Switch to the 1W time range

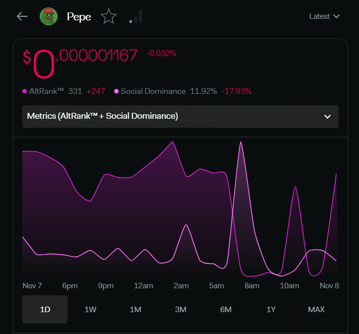tap(90, 310)
